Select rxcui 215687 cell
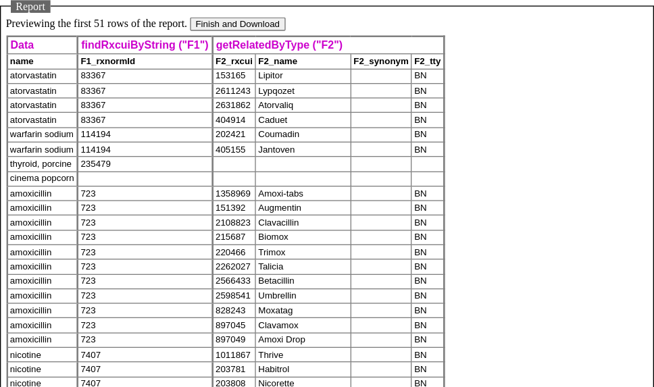Viewport: 654px width, 387px height. [x=234, y=237]
